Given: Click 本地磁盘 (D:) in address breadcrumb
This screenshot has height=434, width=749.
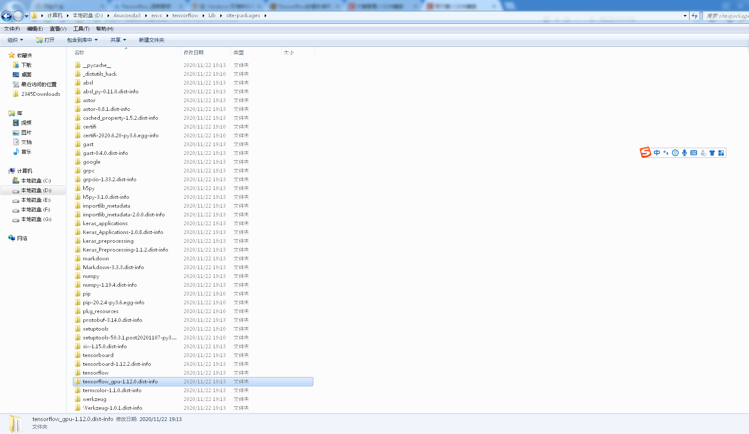Looking at the screenshot, I should pyautogui.click(x=88, y=15).
